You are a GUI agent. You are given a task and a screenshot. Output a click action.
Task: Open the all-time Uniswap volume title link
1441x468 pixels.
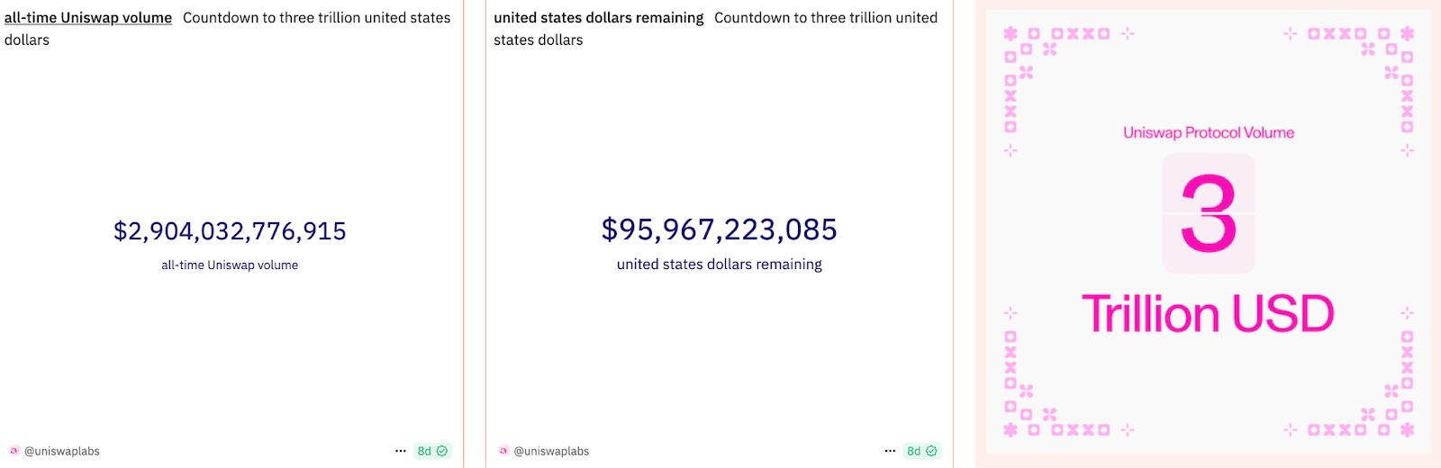[88, 17]
